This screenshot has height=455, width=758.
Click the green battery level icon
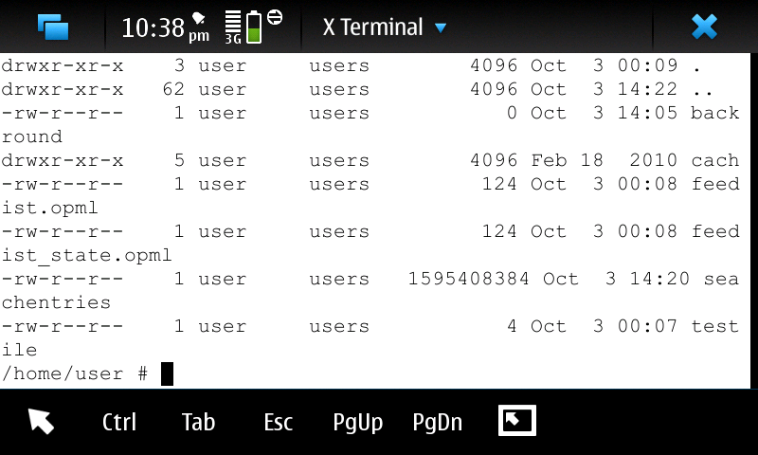[254, 27]
